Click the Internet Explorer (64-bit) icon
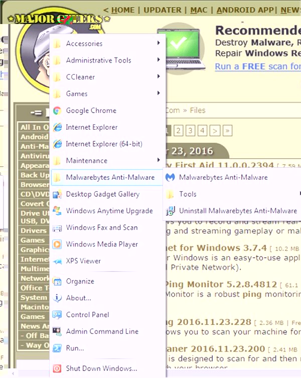Viewport: 301px width, 378px height. (57, 144)
